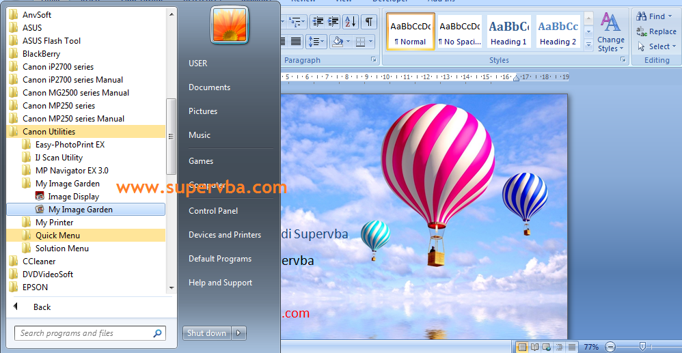
Task: Open the Multilevel List dropdown arrow
Action: pos(303,21)
